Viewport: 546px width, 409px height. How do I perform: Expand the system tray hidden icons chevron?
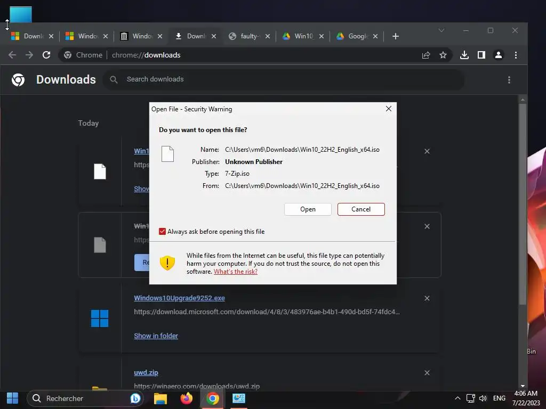coord(458,398)
